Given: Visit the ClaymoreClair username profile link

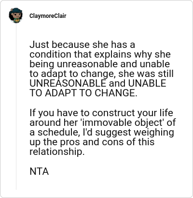Looking at the screenshot, I should tap(48, 16).
